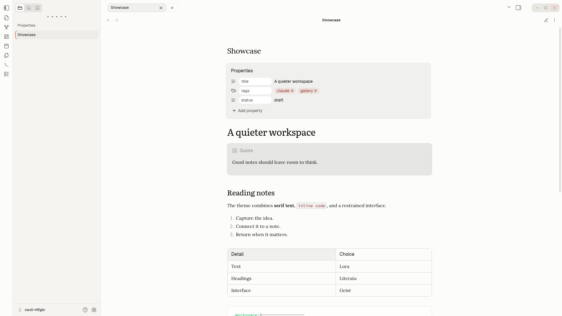Click the Literata table cell
The height and width of the screenshot is (316, 562).
click(x=384, y=279)
